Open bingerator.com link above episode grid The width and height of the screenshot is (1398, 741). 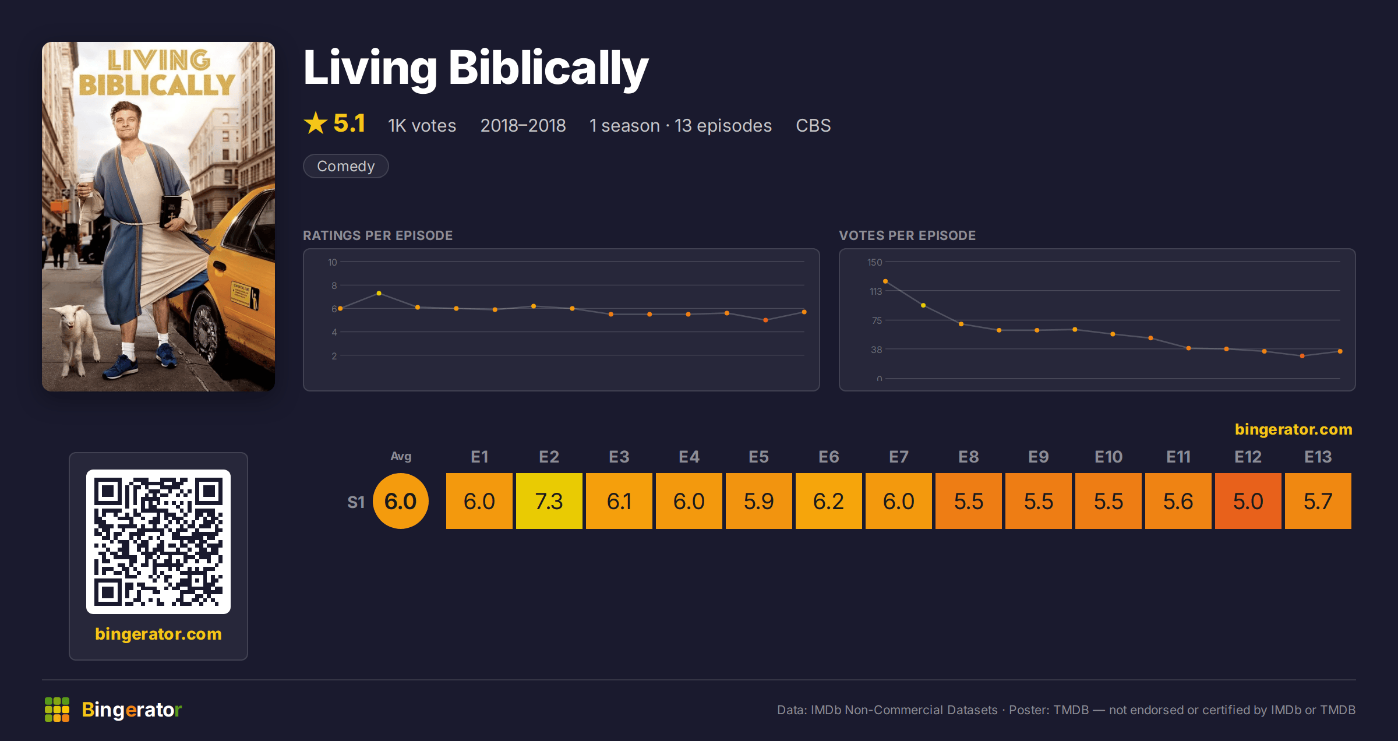[1294, 429]
